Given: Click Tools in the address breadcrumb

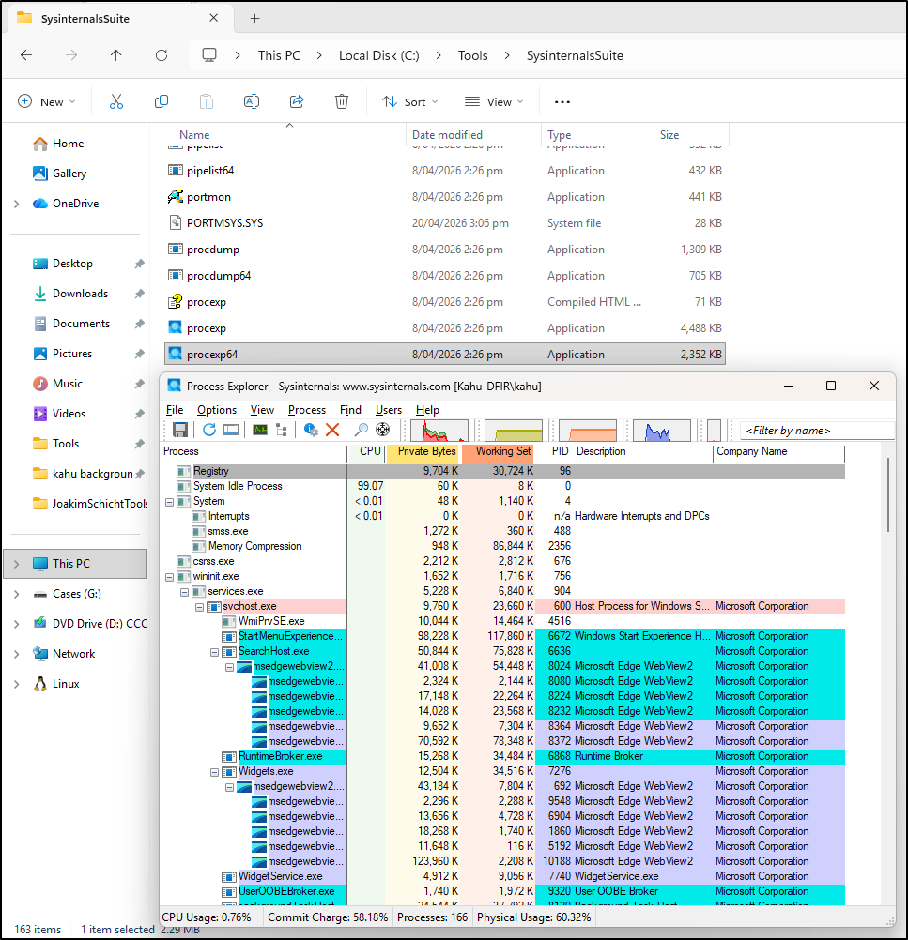Looking at the screenshot, I should click(x=473, y=55).
